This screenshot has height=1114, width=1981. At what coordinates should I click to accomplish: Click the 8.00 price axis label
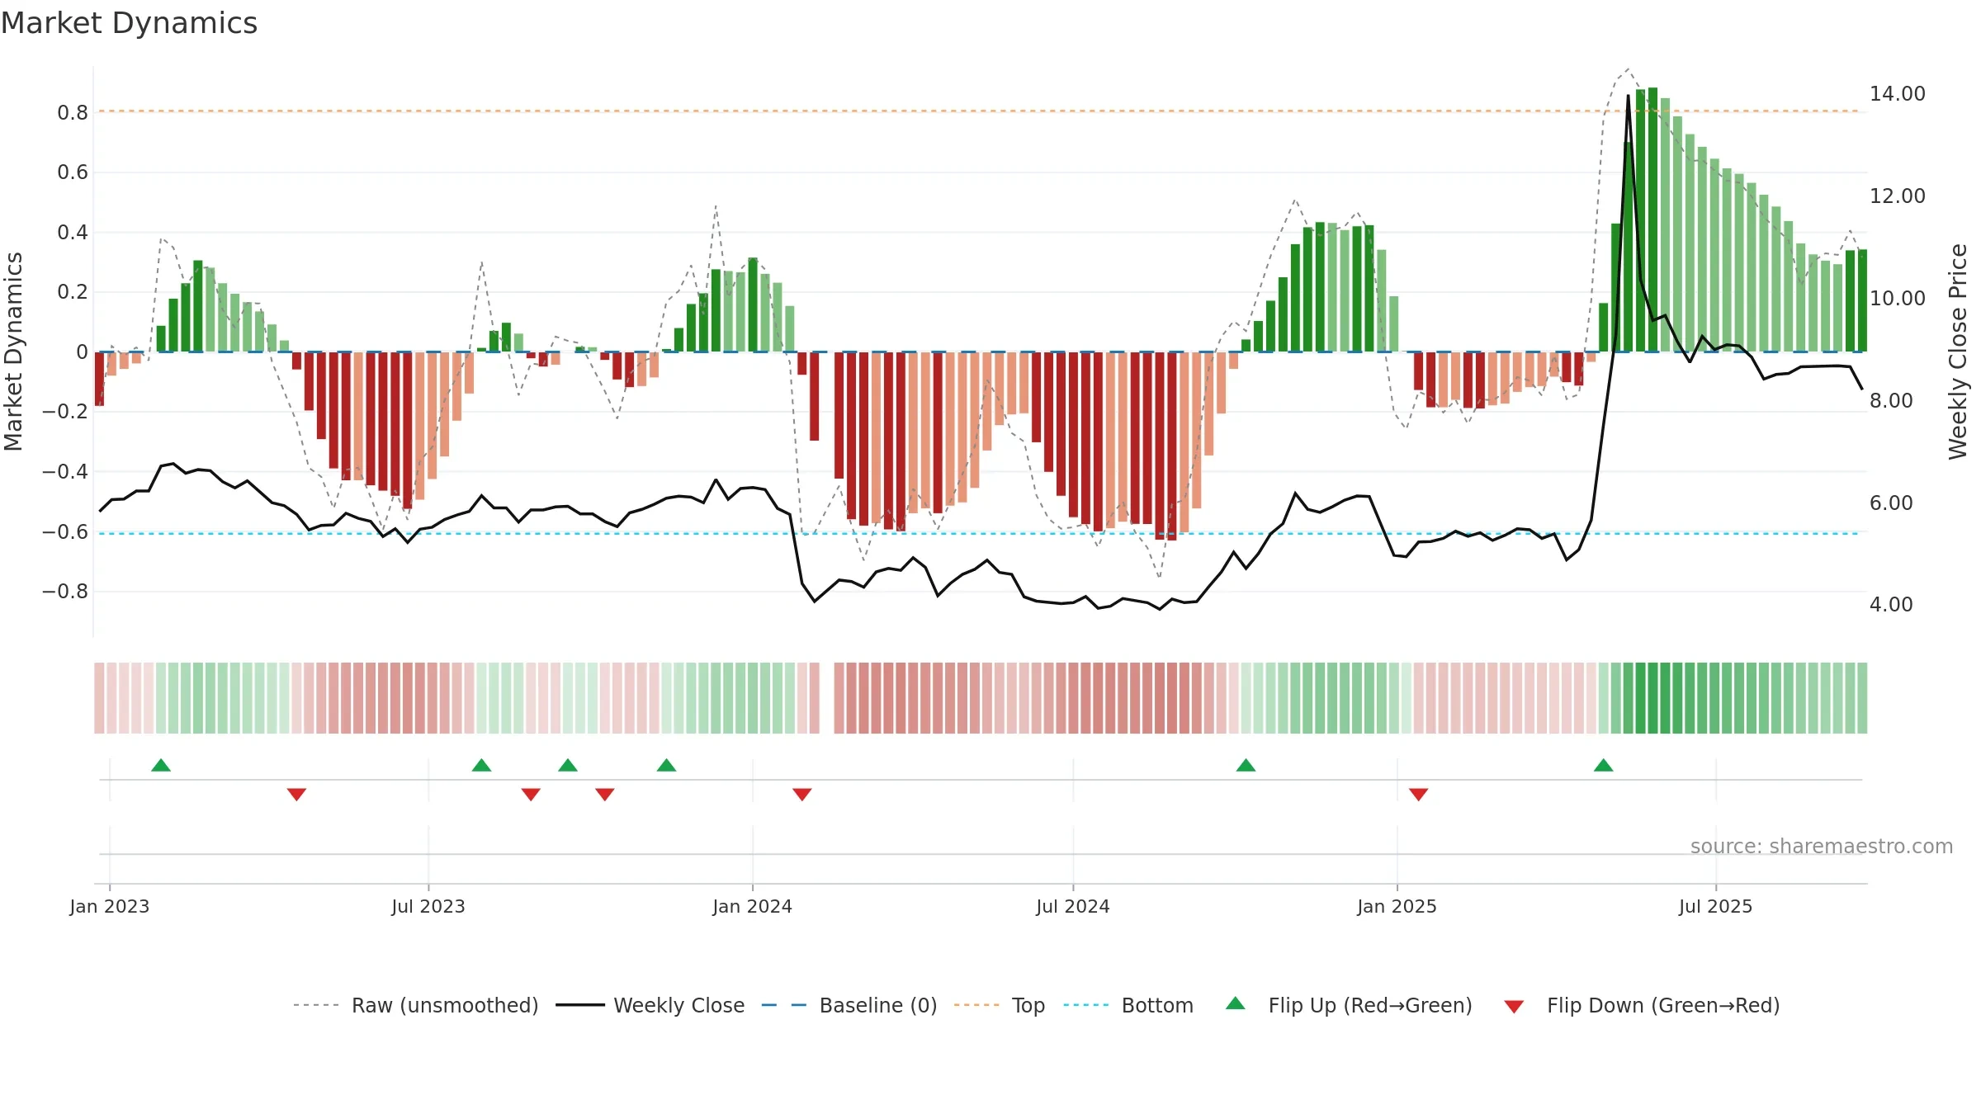[1891, 401]
